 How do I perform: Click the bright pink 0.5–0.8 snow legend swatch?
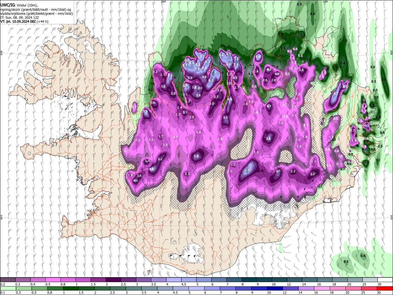53,280
